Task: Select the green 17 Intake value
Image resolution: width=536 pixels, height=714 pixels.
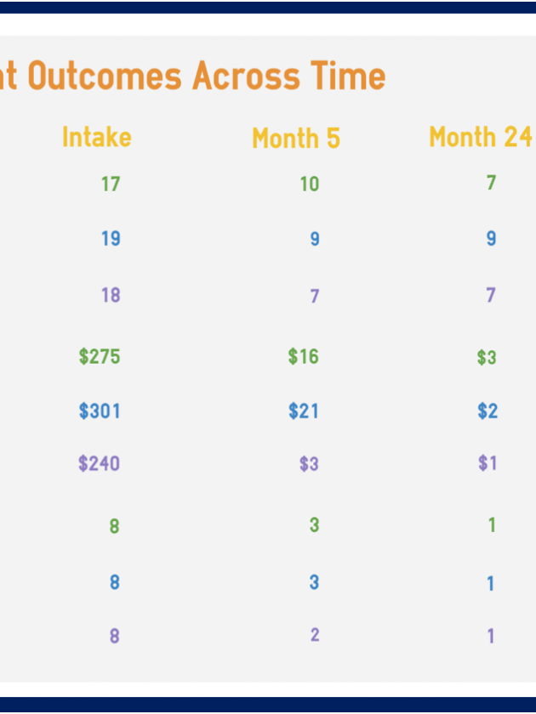Action: tap(111, 184)
